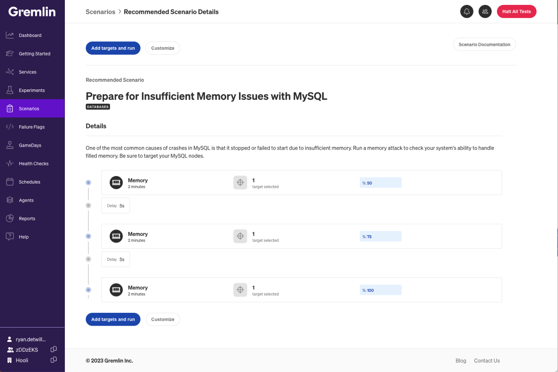Click the Getting Started graduation cap icon

pos(10,54)
